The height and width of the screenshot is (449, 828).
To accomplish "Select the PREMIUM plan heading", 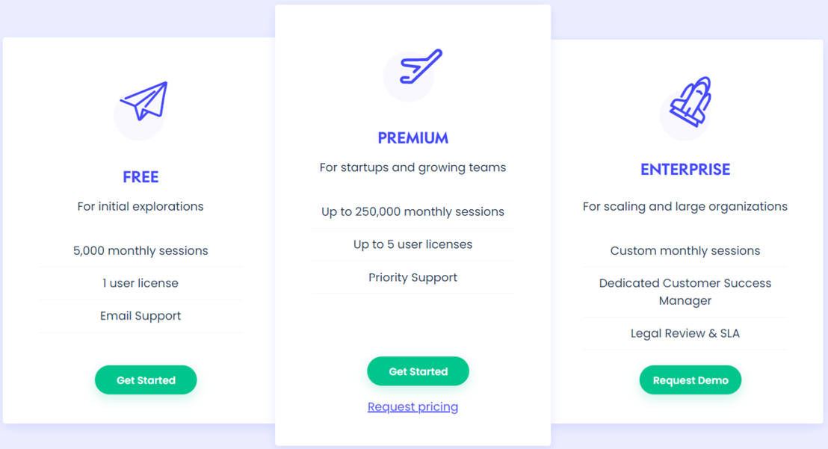I will pos(413,138).
